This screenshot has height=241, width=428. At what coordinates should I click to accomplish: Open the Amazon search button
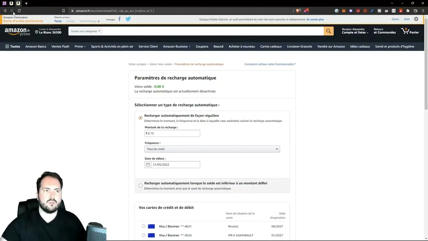328,31
